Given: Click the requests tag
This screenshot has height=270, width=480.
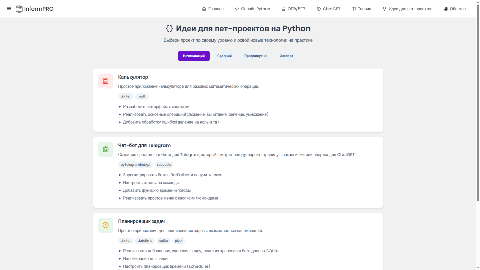Looking at the screenshot, I should click(164, 165).
